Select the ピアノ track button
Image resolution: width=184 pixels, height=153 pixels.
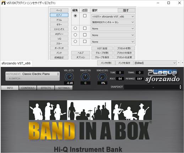(x=59, y=15)
